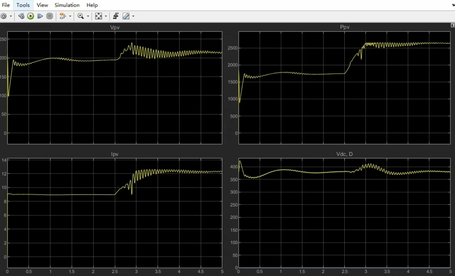Image resolution: width=455 pixels, height=276 pixels.
Task: Click the Step Forward button
Action: pos(40,16)
